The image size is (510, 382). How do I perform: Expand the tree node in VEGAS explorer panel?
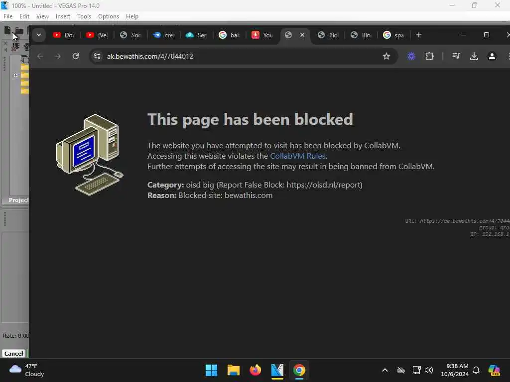tap(15, 75)
